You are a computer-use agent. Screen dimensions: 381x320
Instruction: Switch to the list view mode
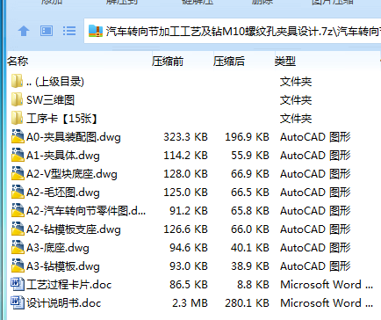click(69, 31)
